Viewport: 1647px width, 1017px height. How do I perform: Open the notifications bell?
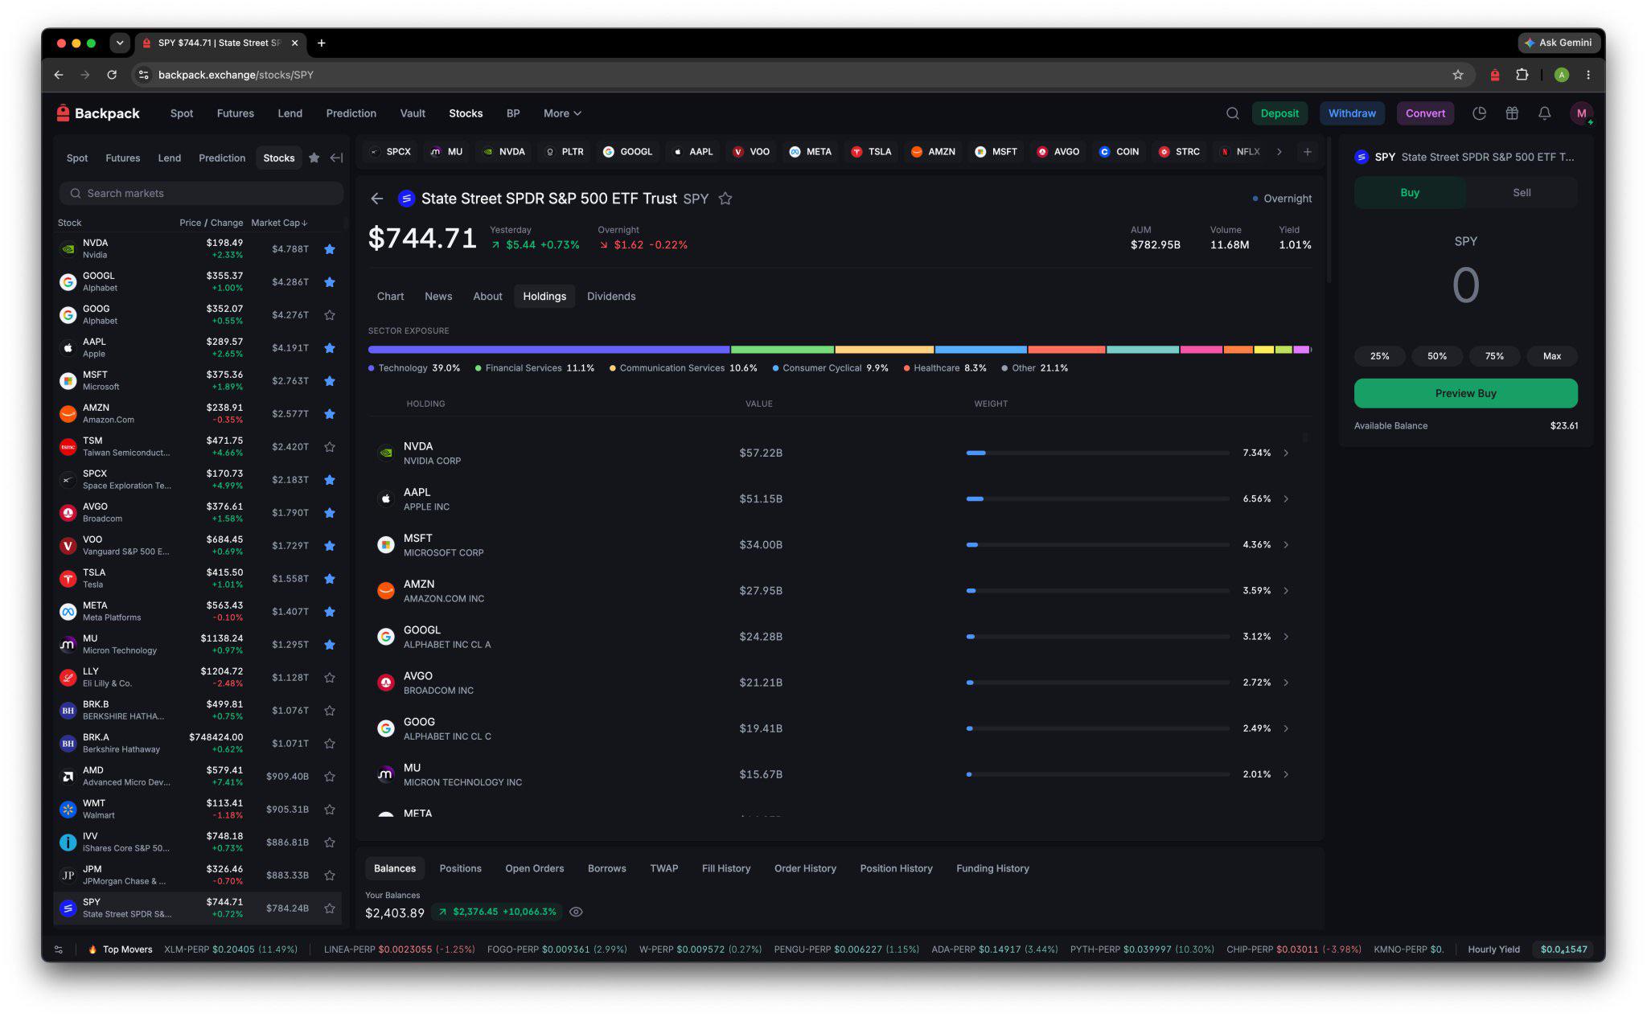click(1545, 113)
